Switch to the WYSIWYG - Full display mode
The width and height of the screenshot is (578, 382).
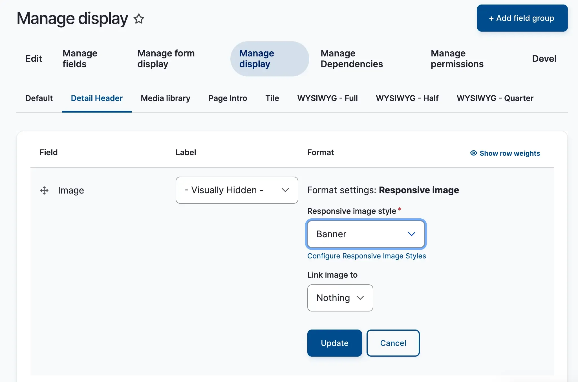[x=327, y=98]
